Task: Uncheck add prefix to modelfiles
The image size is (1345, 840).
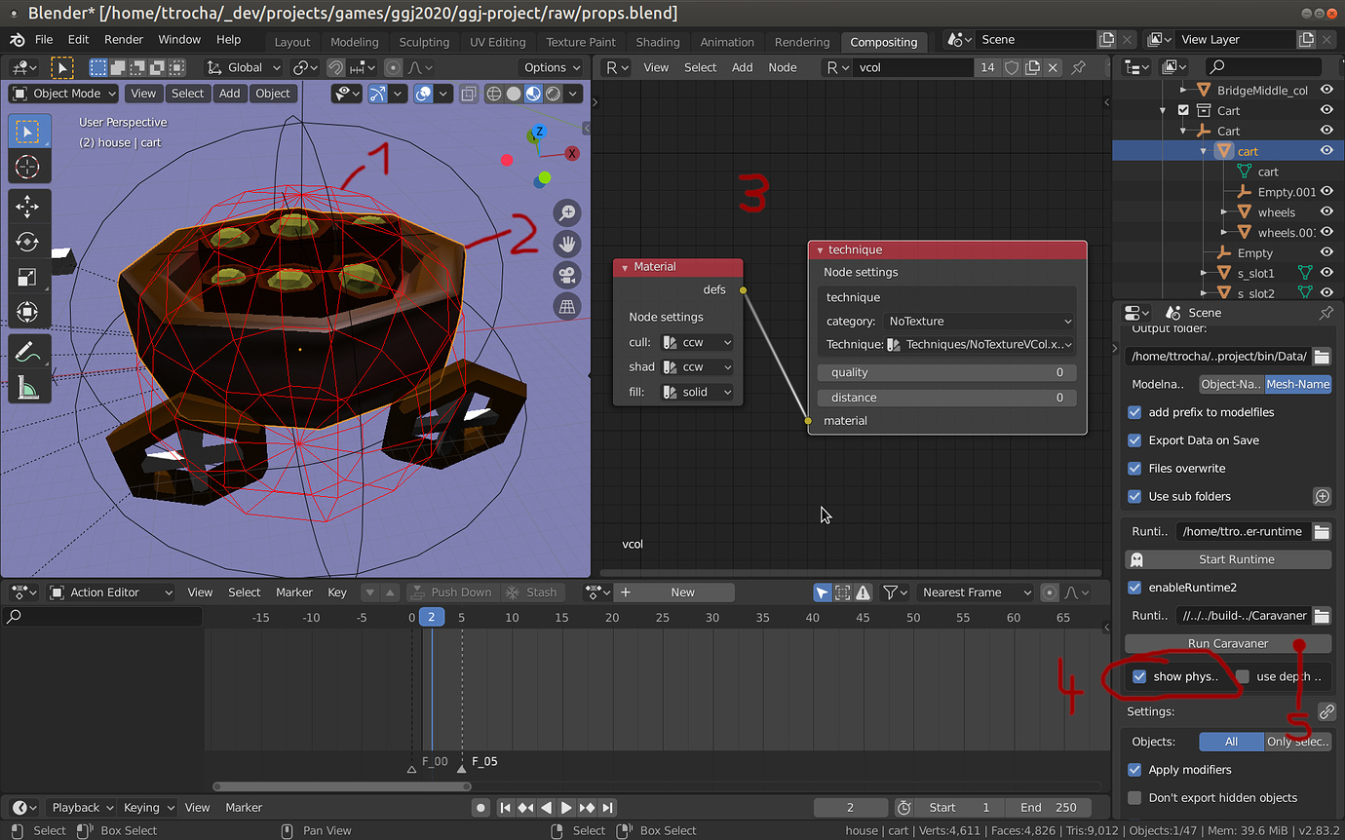Action: coord(1134,412)
